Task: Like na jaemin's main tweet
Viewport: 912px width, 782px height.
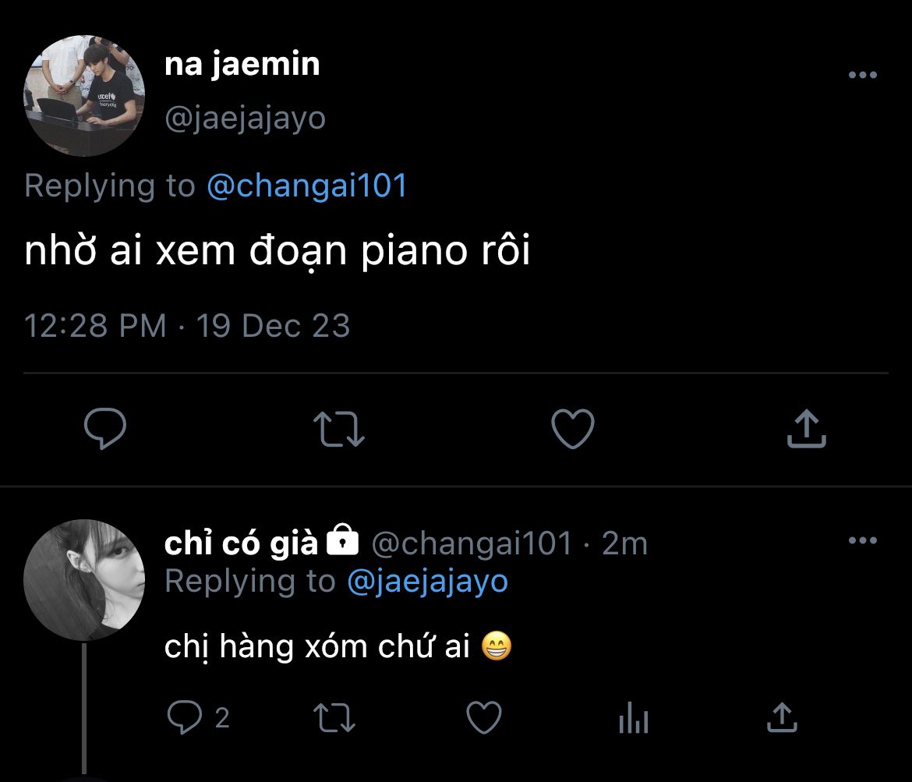Action: pyautogui.click(x=573, y=429)
